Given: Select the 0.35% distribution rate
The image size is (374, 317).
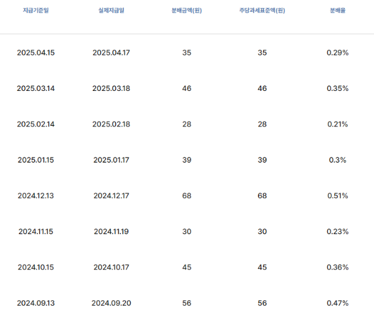Looking at the screenshot, I should (338, 88).
